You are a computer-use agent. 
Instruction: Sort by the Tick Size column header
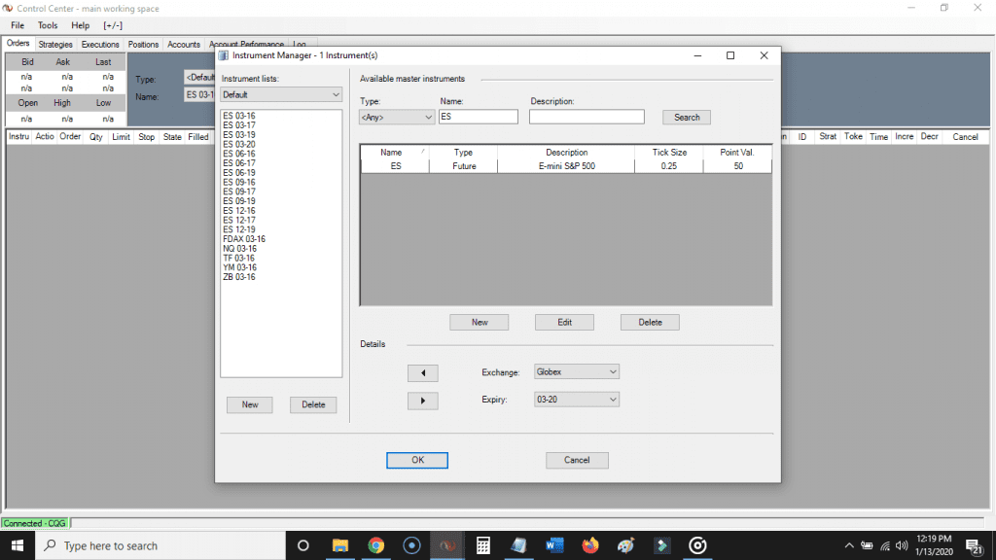669,153
